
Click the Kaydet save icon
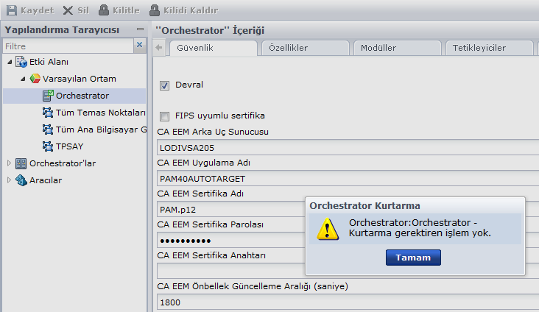click(12, 10)
